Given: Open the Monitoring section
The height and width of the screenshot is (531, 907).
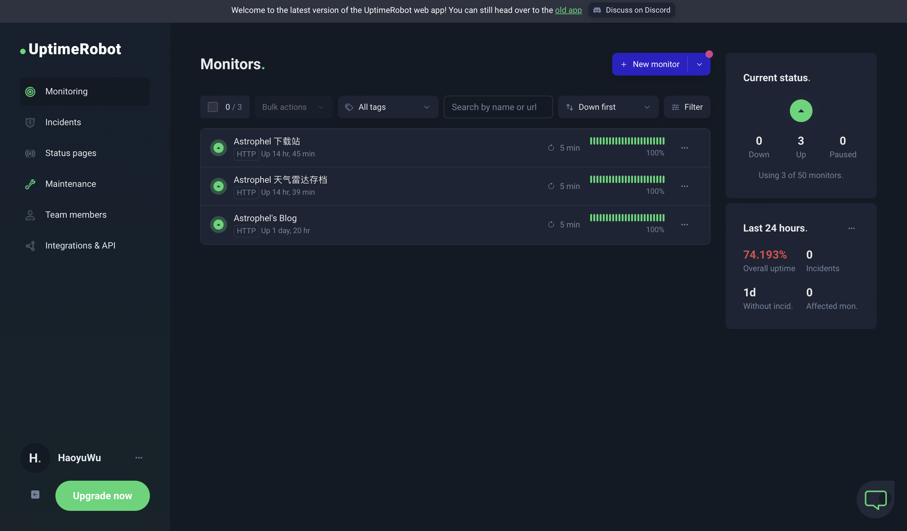Looking at the screenshot, I should [x=85, y=91].
